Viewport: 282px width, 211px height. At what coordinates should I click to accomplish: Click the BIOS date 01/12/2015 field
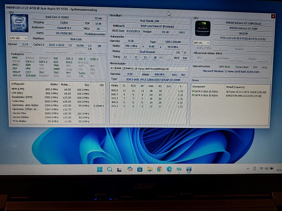click(x=133, y=31)
